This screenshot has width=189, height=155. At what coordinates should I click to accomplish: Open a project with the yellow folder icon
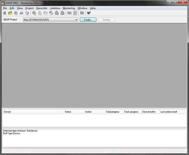pos(10,13)
